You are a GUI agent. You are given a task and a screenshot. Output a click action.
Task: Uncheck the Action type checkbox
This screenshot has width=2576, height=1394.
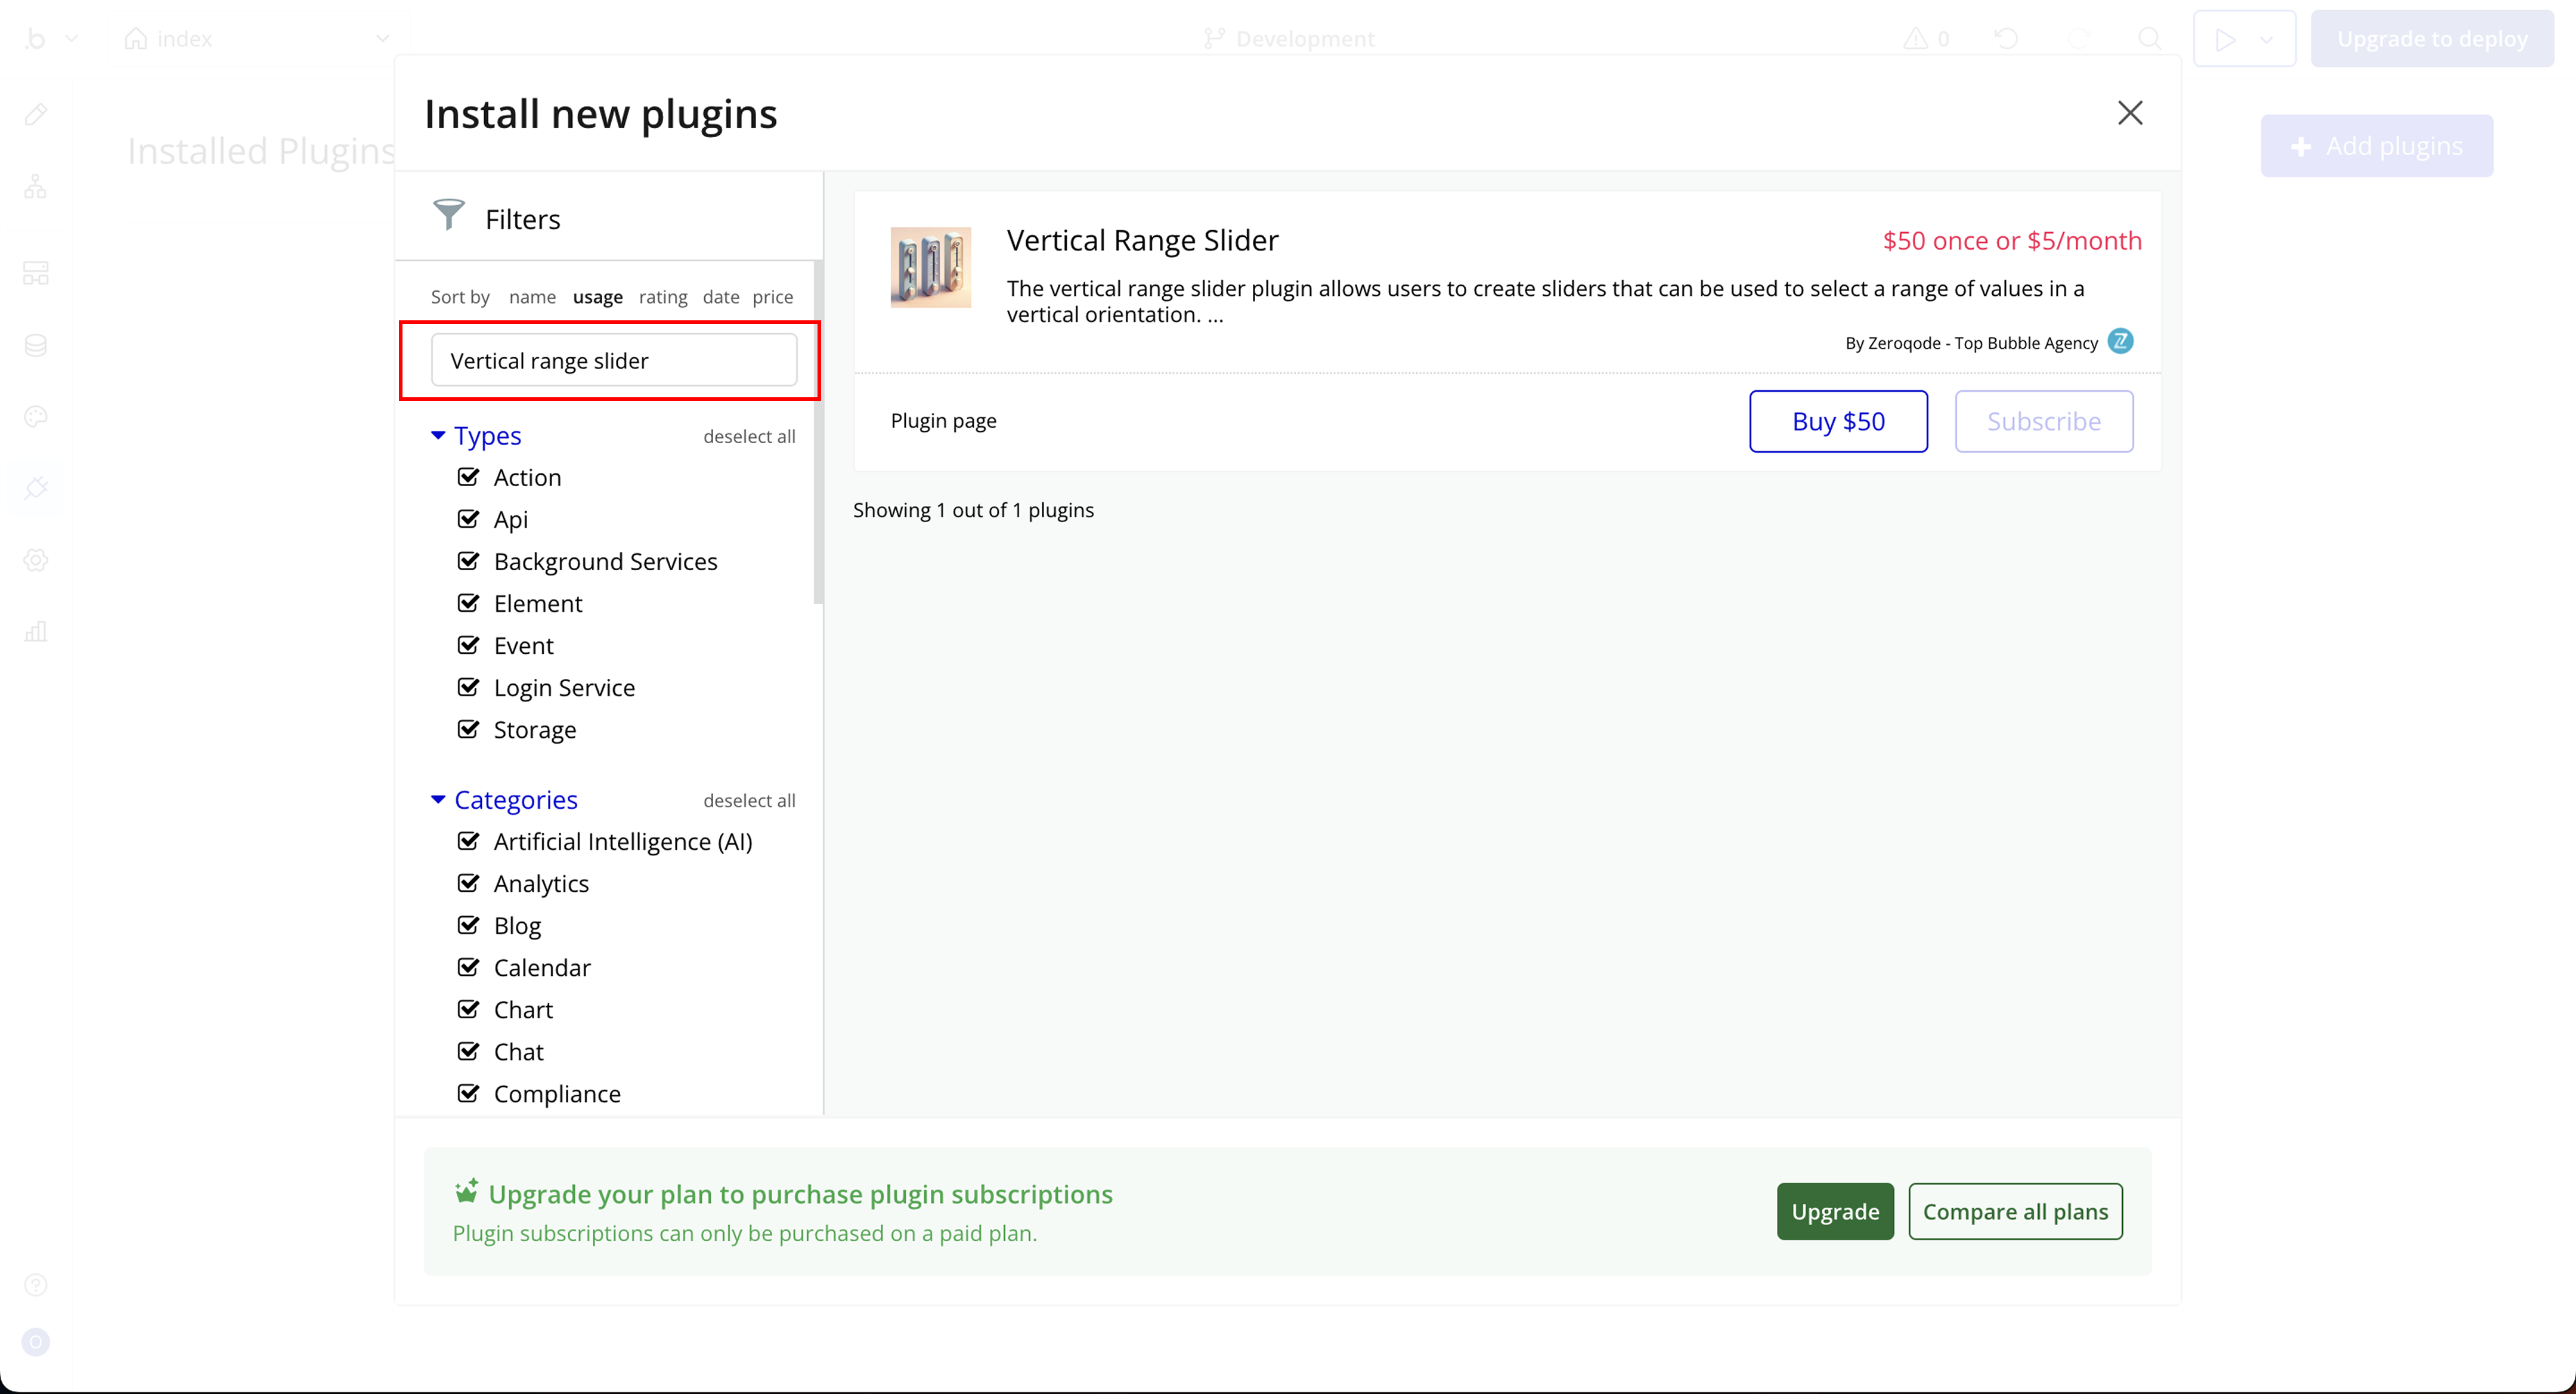[x=468, y=477]
